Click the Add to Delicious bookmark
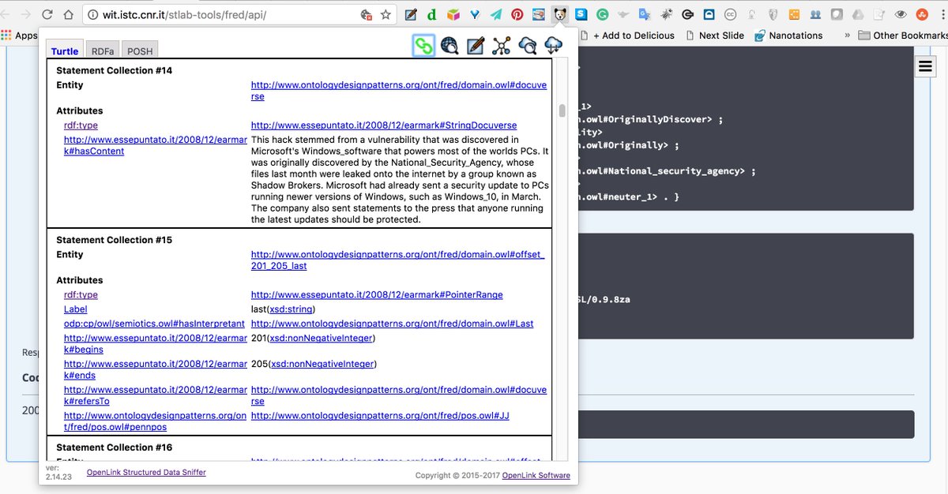The height and width of the screenshot is (494, 948). 626,36
